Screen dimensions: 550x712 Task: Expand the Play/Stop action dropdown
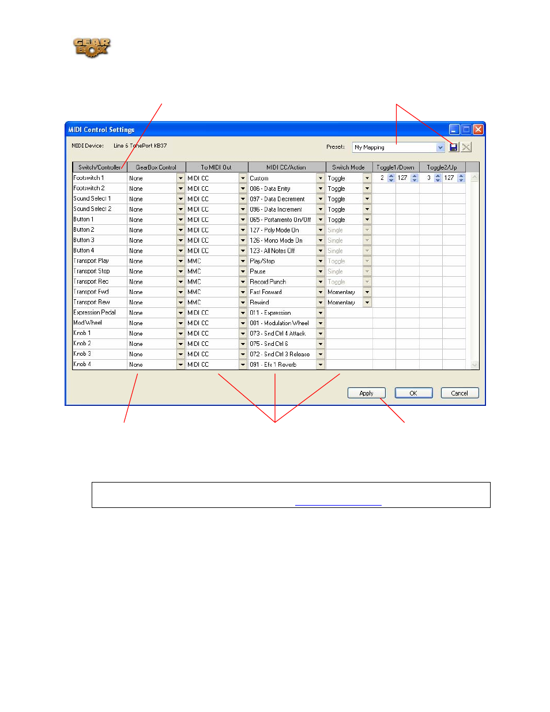click(321, 261)
